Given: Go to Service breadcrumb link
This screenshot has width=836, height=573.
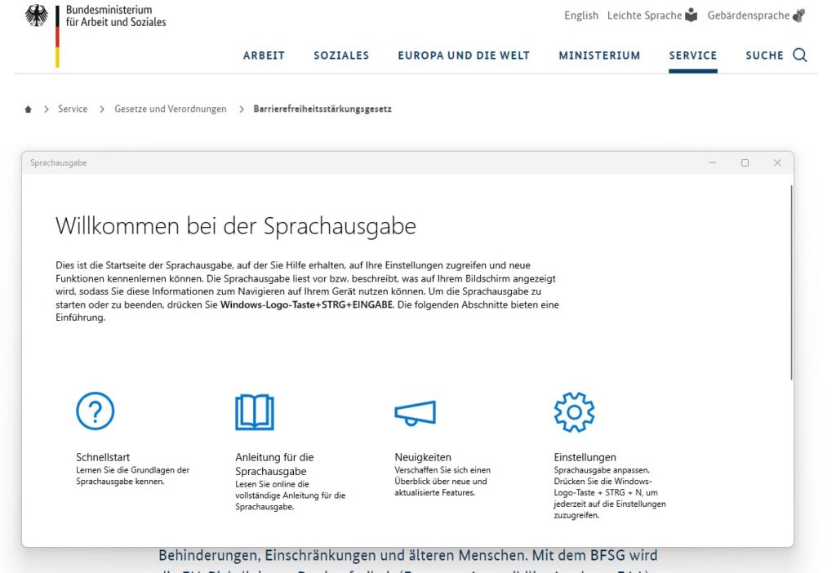Looking at the screenshot, I should pyautogui.click(x=73, y=109).
